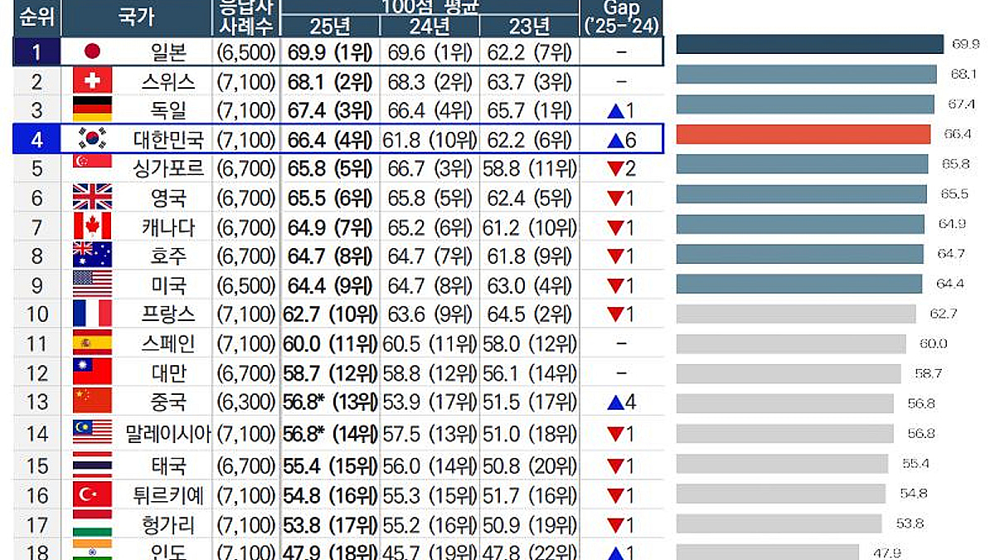Click the down arrow in 프랑스 Gap cell
Viewport: 995px width, 560px height.
point(614,315)
